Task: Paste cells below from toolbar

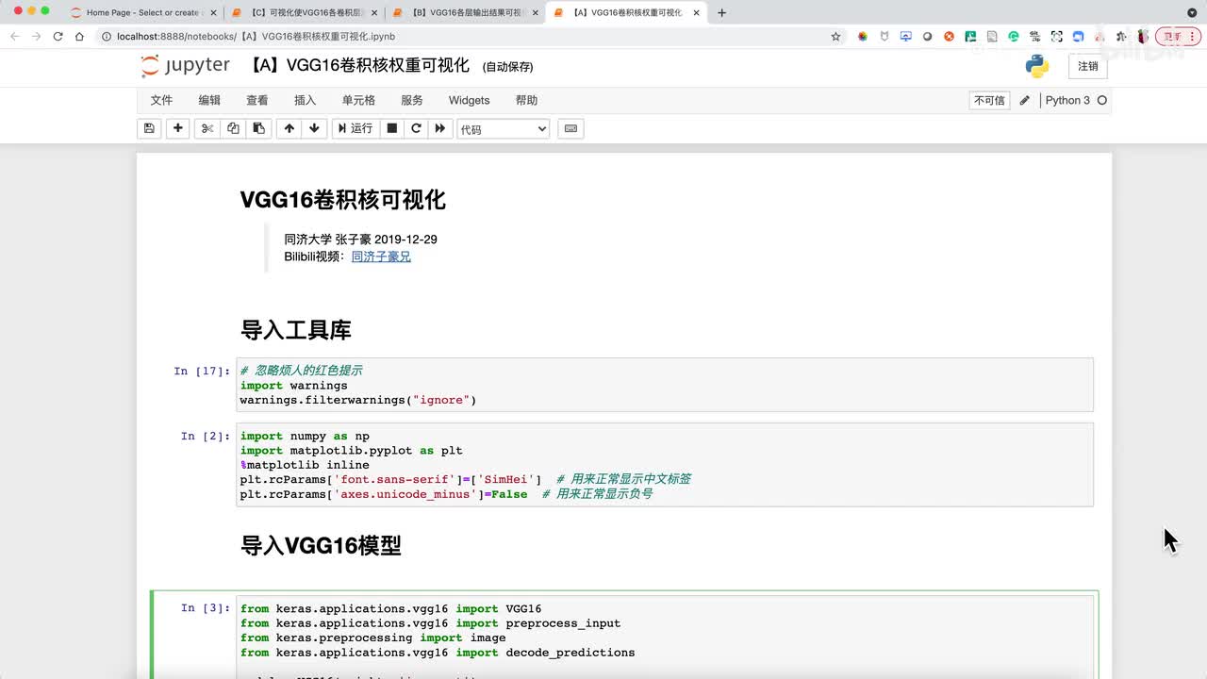Action: tap(258, 128)
